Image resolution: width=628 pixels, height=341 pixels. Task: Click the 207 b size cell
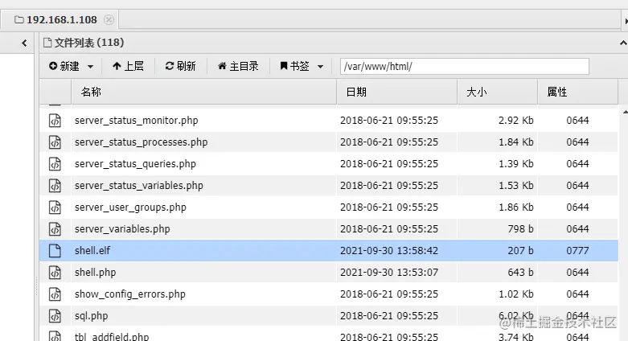click(x=520, y=251)
